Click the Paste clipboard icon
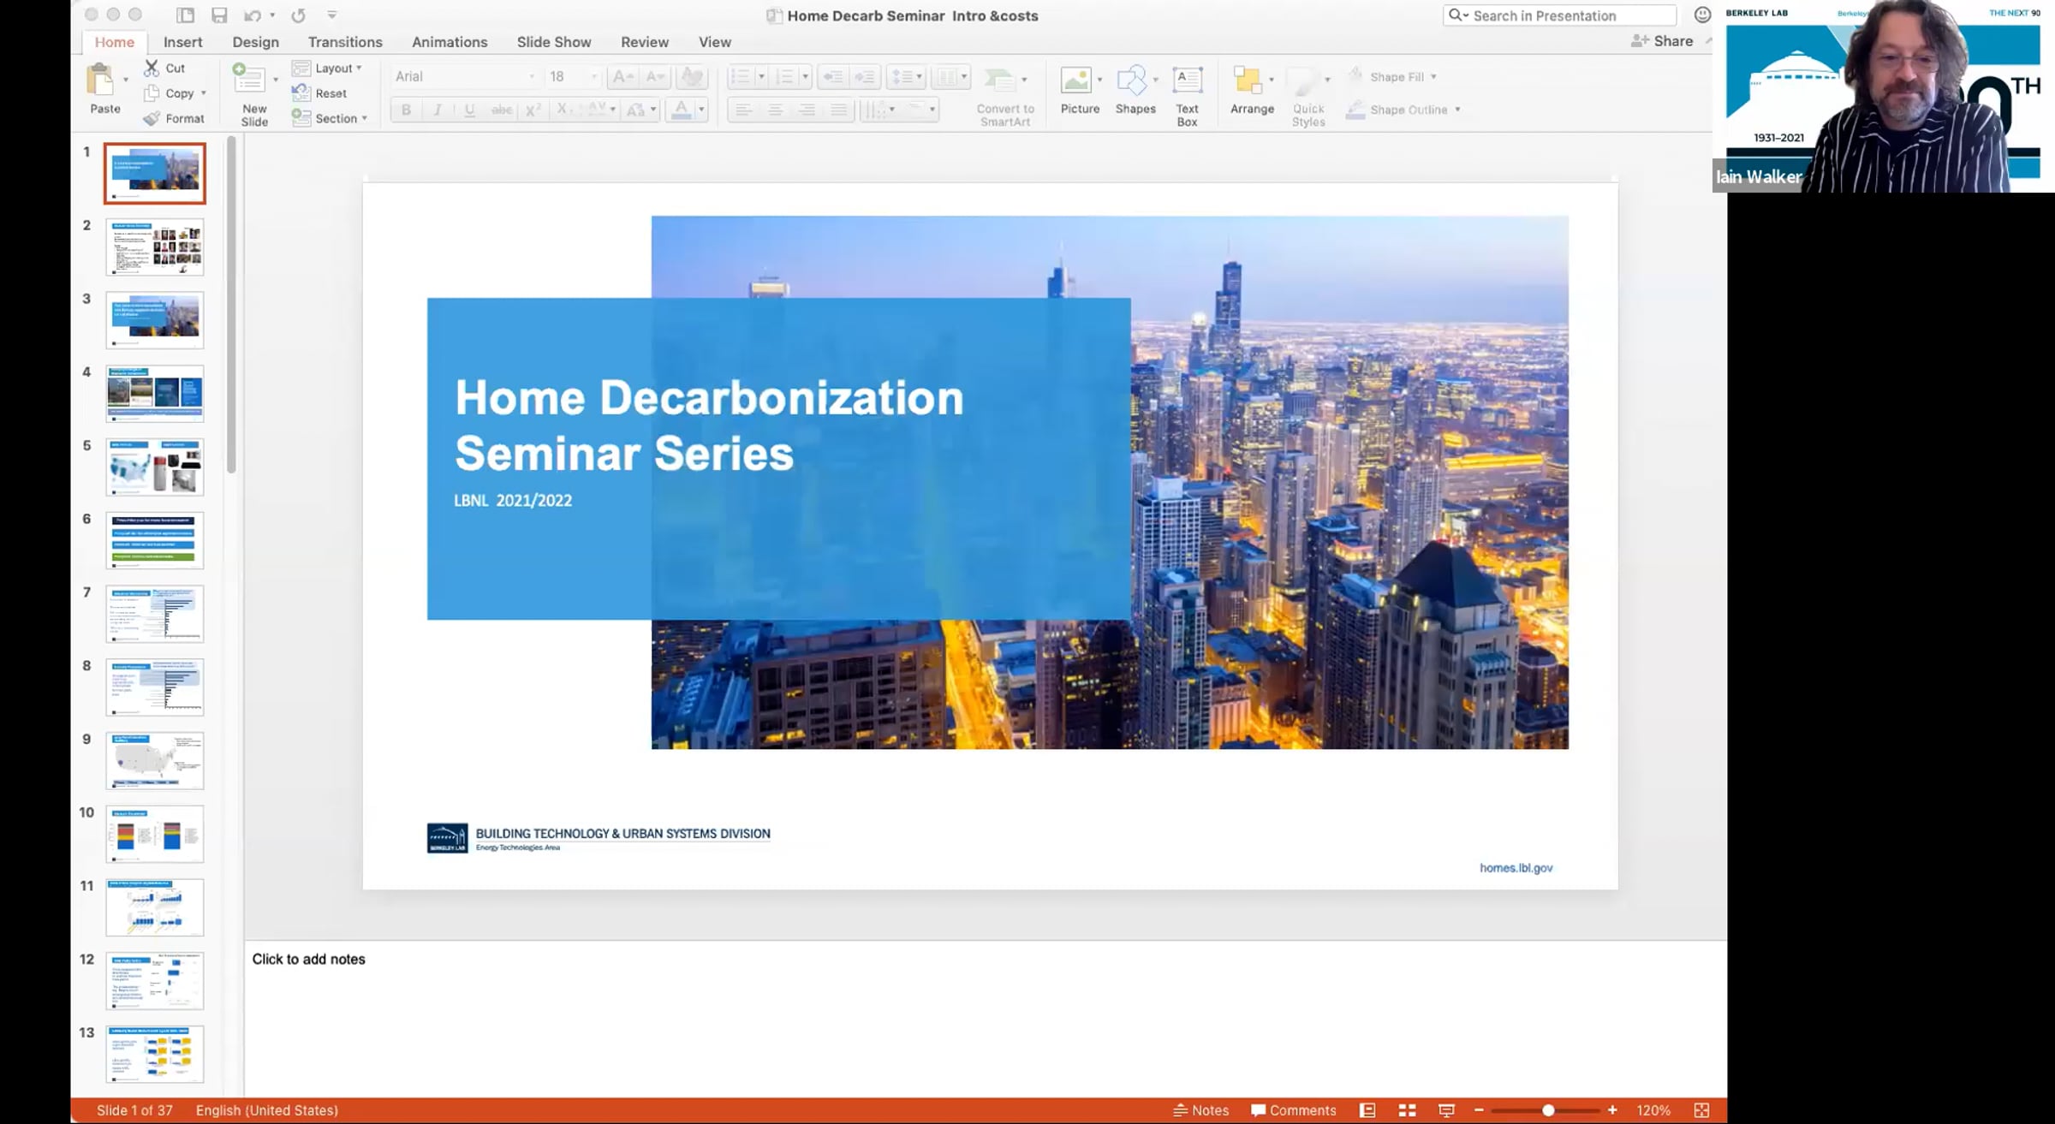Image resolution: width=2055 pixels, height=1124 pixels. (101, 80)
